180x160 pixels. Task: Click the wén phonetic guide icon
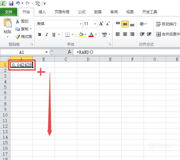point(104,35)
